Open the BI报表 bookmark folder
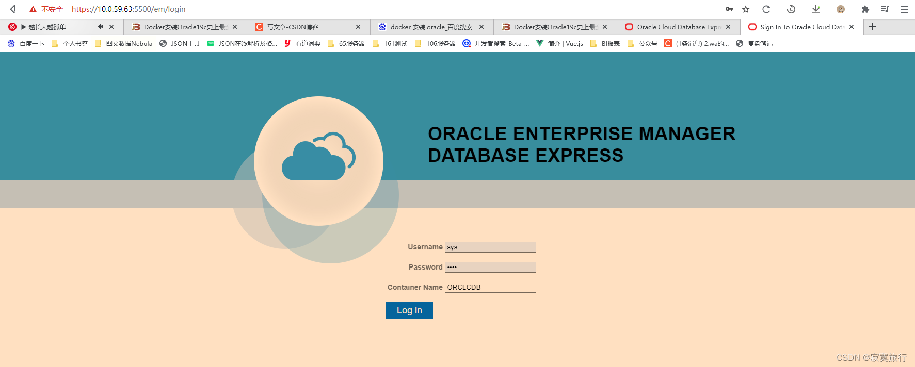 click(x=605, y=43)
